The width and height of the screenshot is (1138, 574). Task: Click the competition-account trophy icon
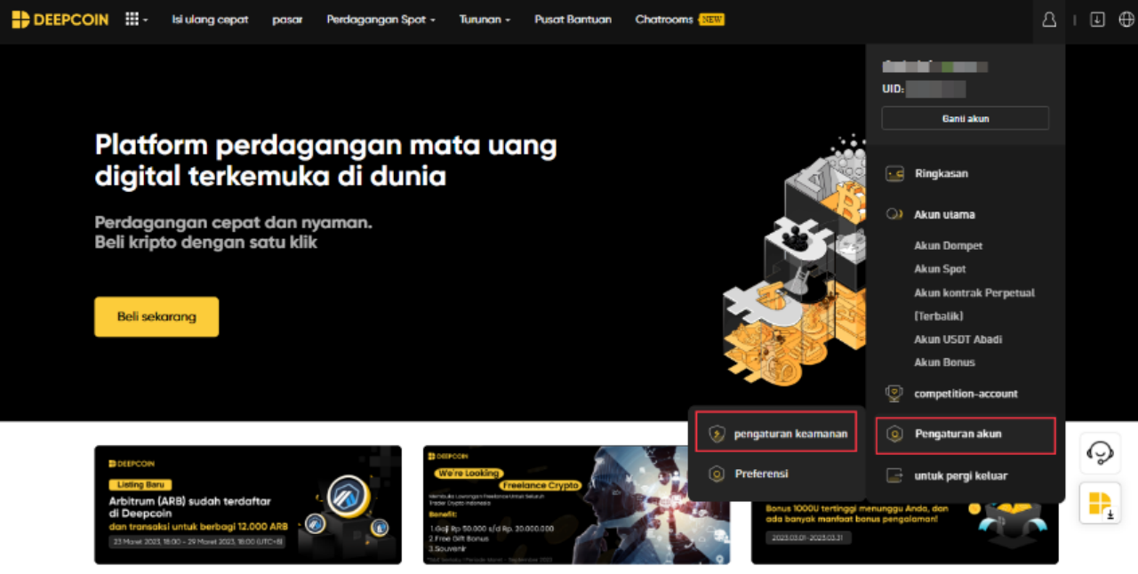point(894,393)
